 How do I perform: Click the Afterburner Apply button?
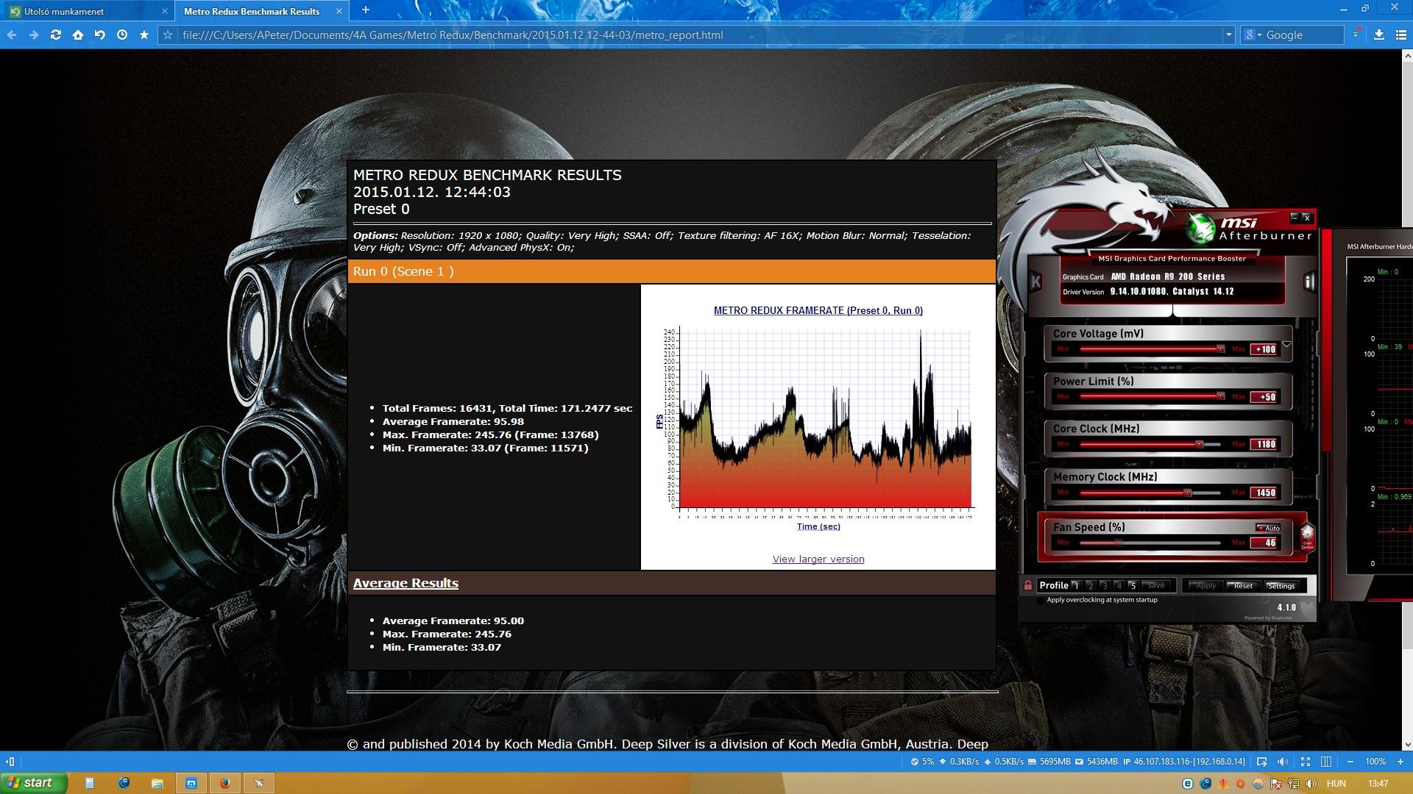(x=1205, y=585)
